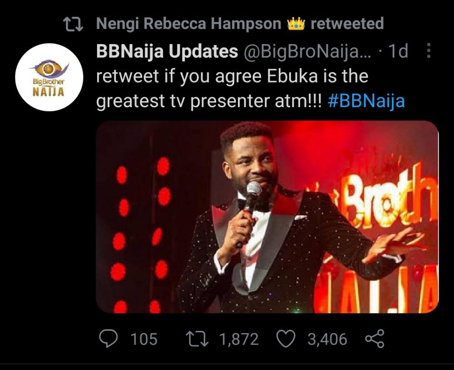Click the tweet text about Ebuka

click(x=232, y=76)
